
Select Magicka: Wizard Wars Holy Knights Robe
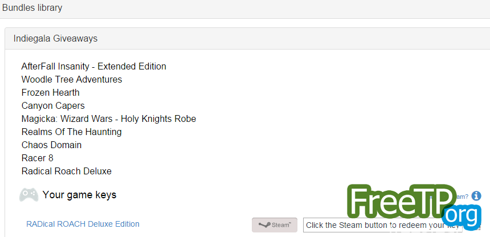pyautogui.click(x=109, y=119)
